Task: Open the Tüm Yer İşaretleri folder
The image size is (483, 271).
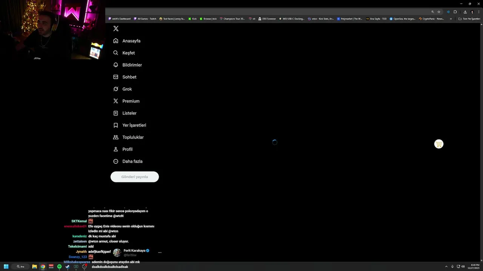Action: [x=469, y=18]
